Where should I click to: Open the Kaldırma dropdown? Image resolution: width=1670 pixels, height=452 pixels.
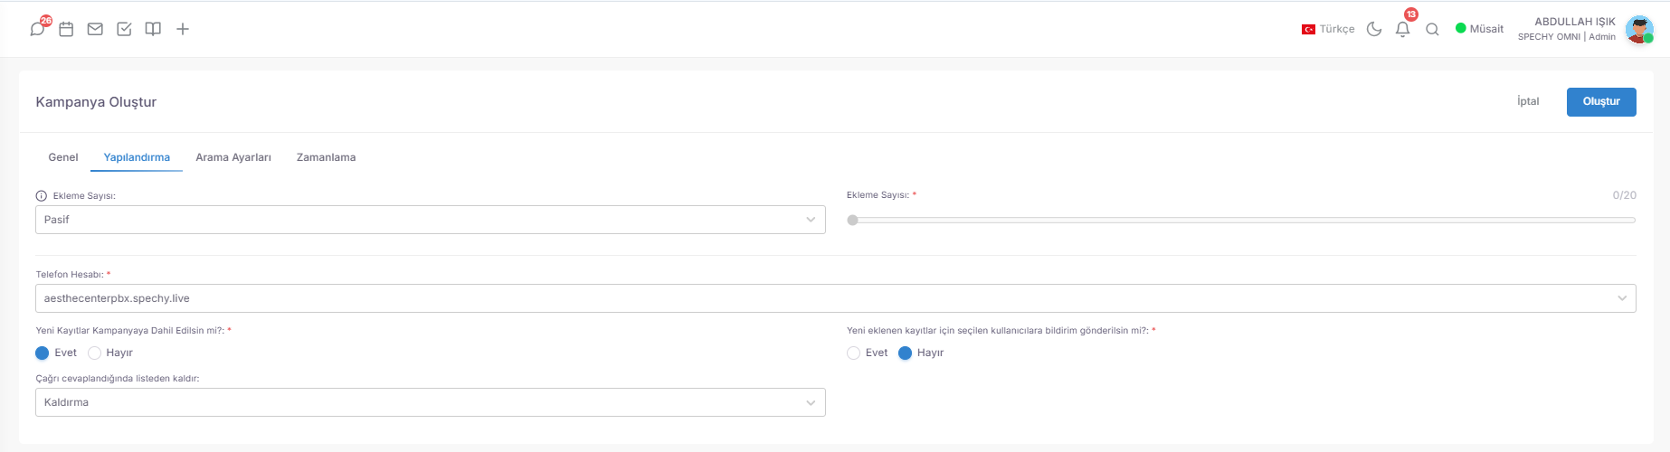click(431, 402)
